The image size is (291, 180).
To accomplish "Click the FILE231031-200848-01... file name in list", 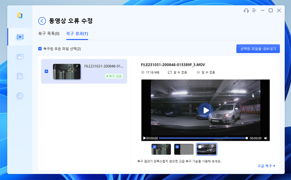I will point(104,66).
